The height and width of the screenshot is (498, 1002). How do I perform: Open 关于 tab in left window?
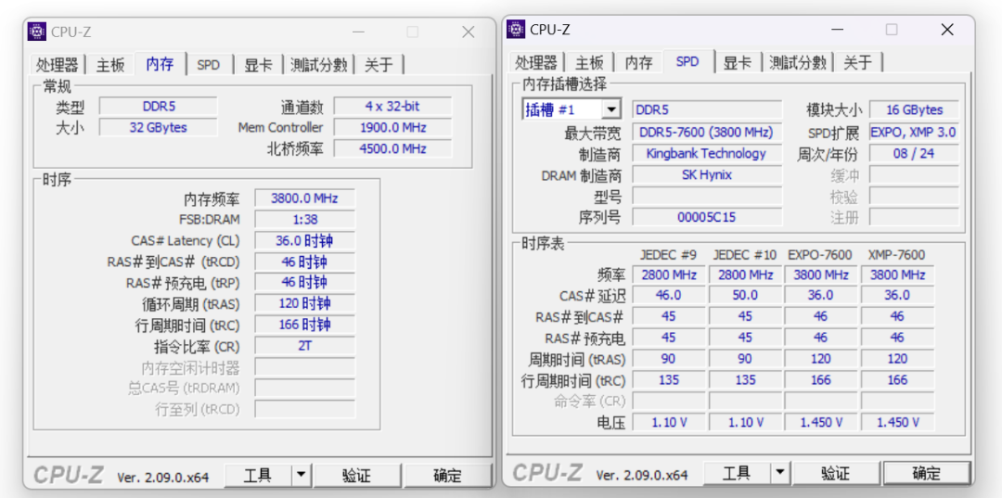[x=379, y=65]
